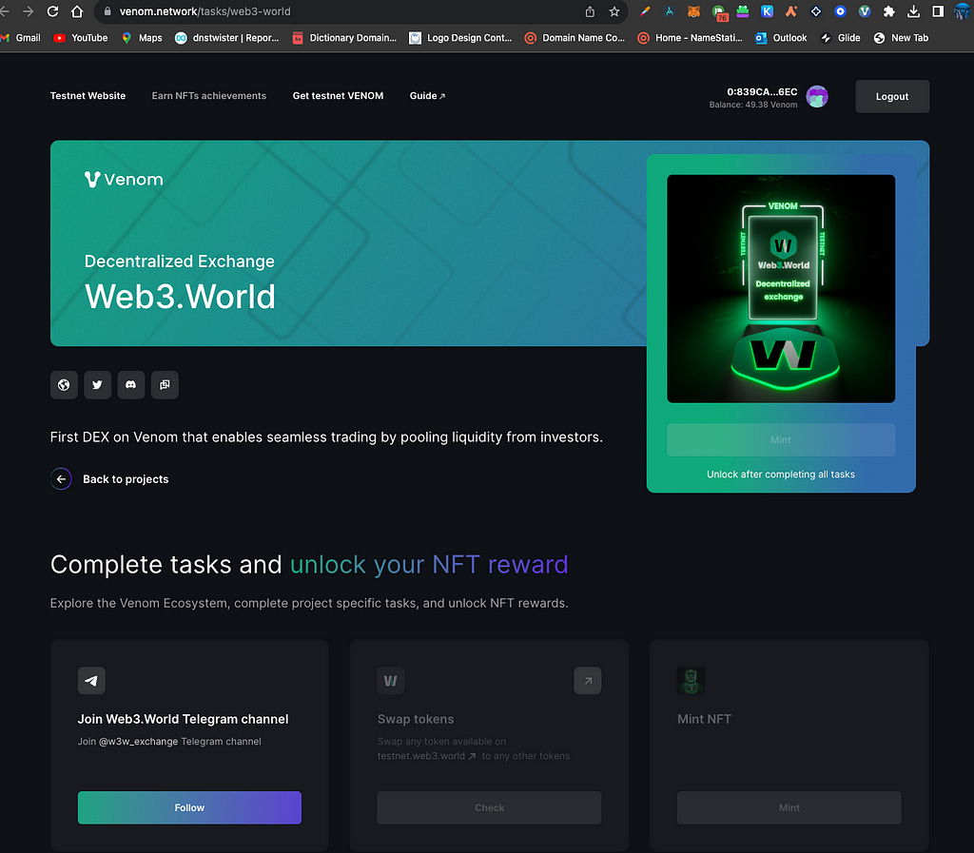Click 'Unlock after completing all tasks' text
974x853 pixels.
coord(781,475)
